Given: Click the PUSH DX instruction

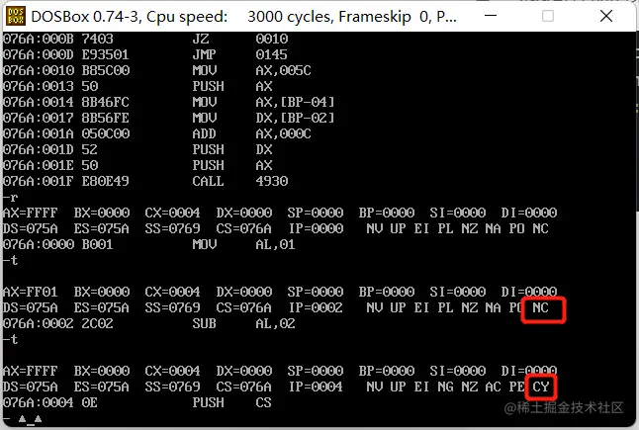Looking at the screenshot, I should (232, 150).
